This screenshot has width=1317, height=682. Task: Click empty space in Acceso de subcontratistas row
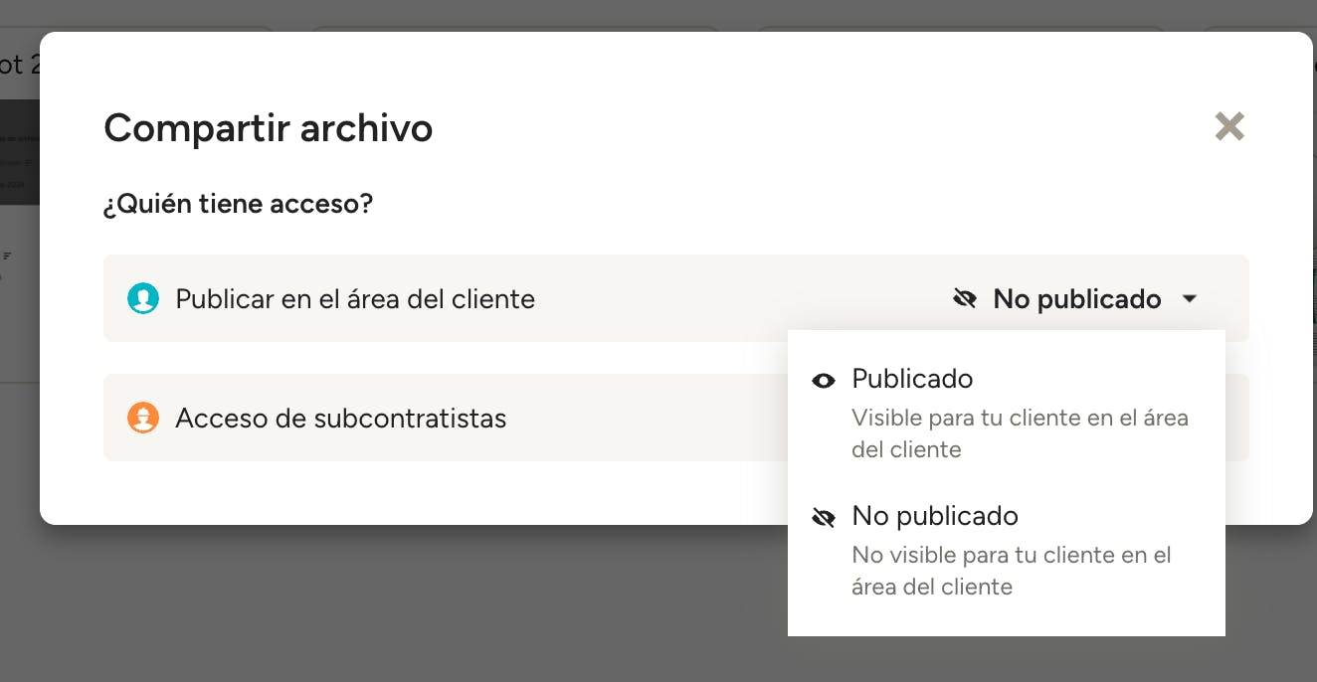pyautogui.click(x=647, y=418)
